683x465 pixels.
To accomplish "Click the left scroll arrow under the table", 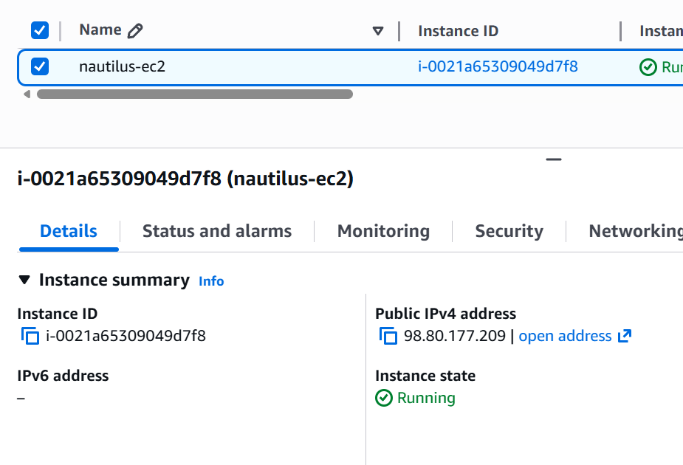I will coord(27,94).
